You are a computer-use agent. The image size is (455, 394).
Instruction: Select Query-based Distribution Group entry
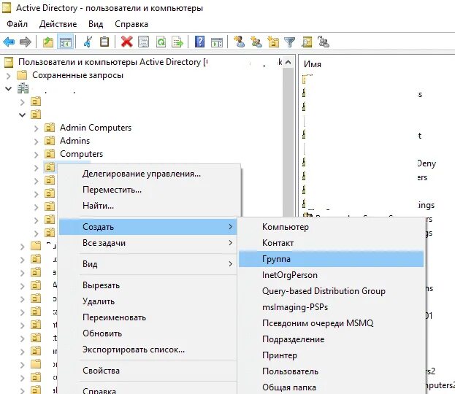click(x=331, y=291)
